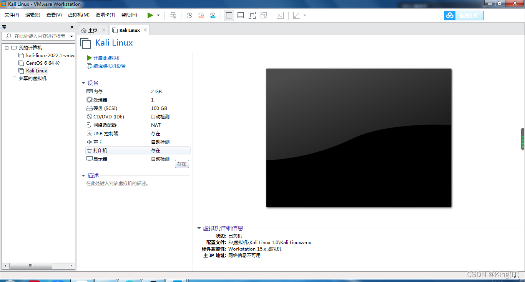525x282 pixels.
Task: Click the description text field placeholder
Action: (x=117, y=184)
